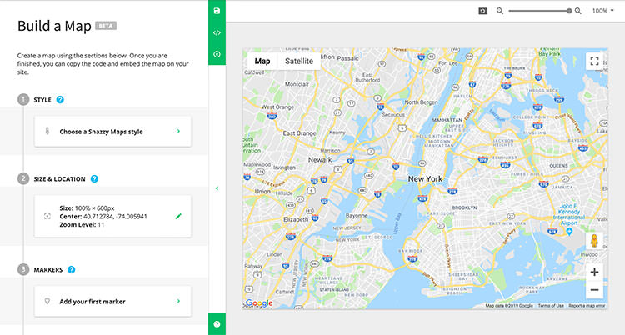Click the map zoom in plus button
Image resolution: width=625 pixels, height=335 pixels.
(593, 272)
